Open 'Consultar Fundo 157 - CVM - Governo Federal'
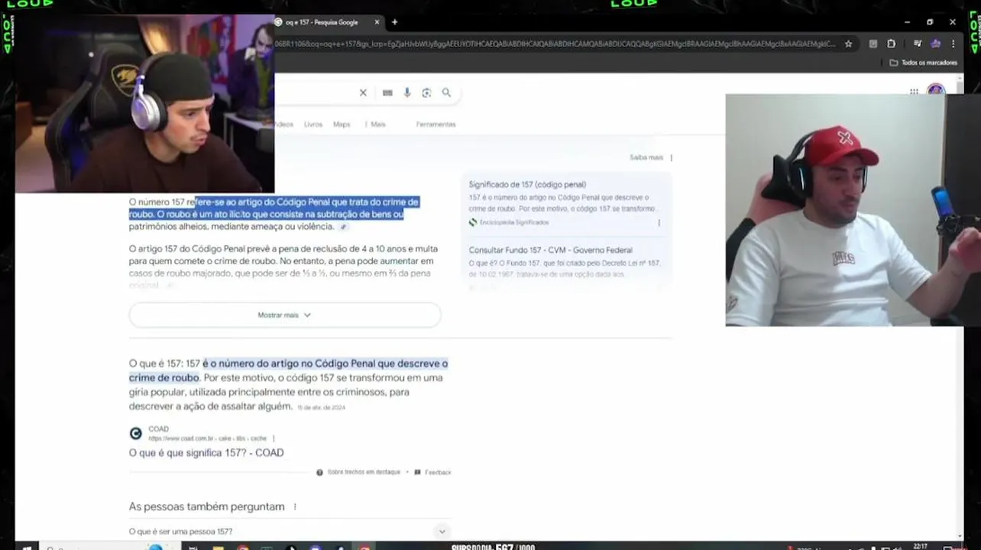The width and height of the screenshot is (981, 550). tap(551, 250)
